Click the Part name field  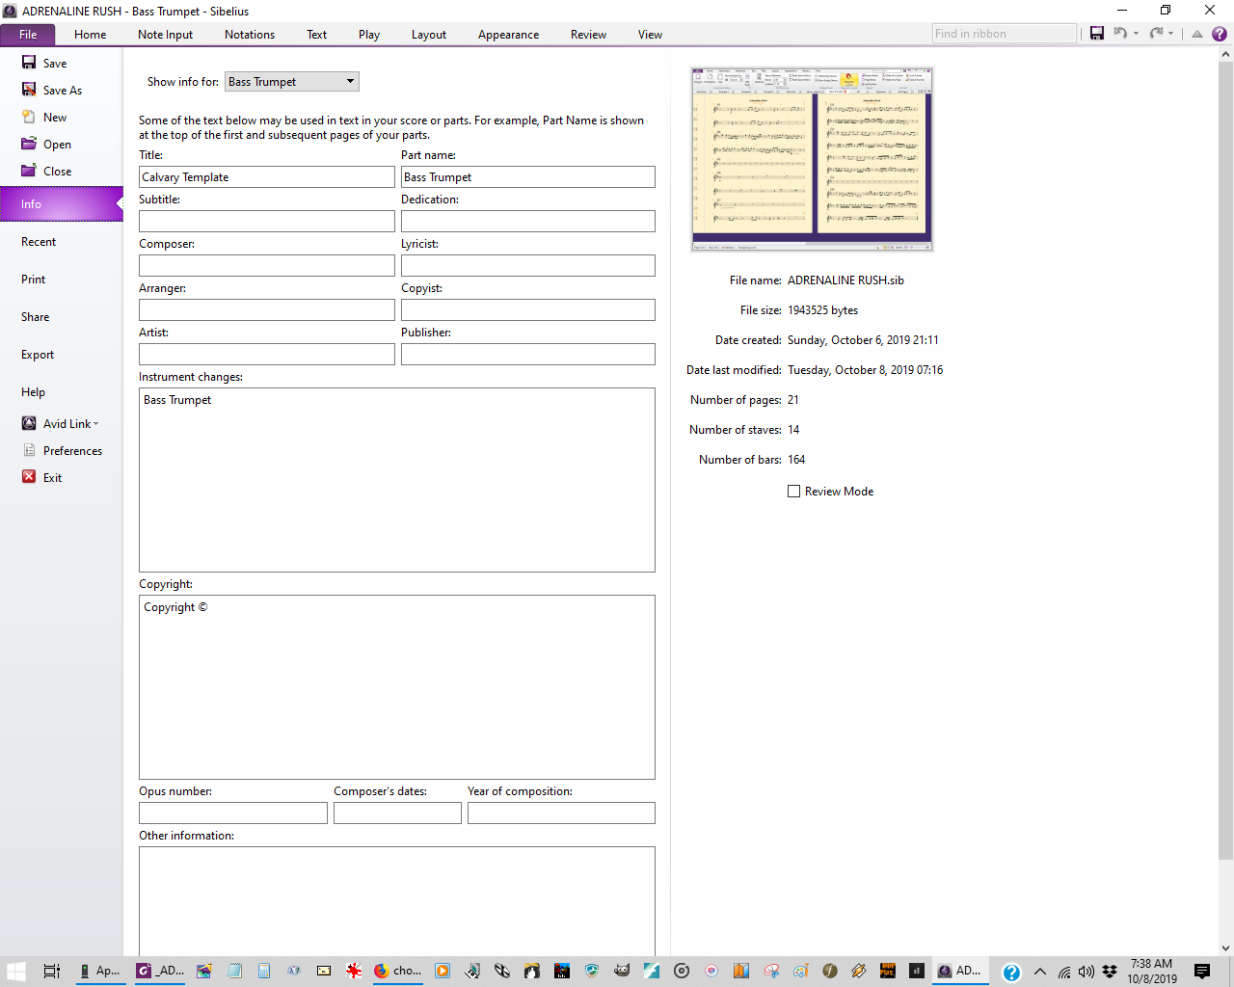click(528, 177)
